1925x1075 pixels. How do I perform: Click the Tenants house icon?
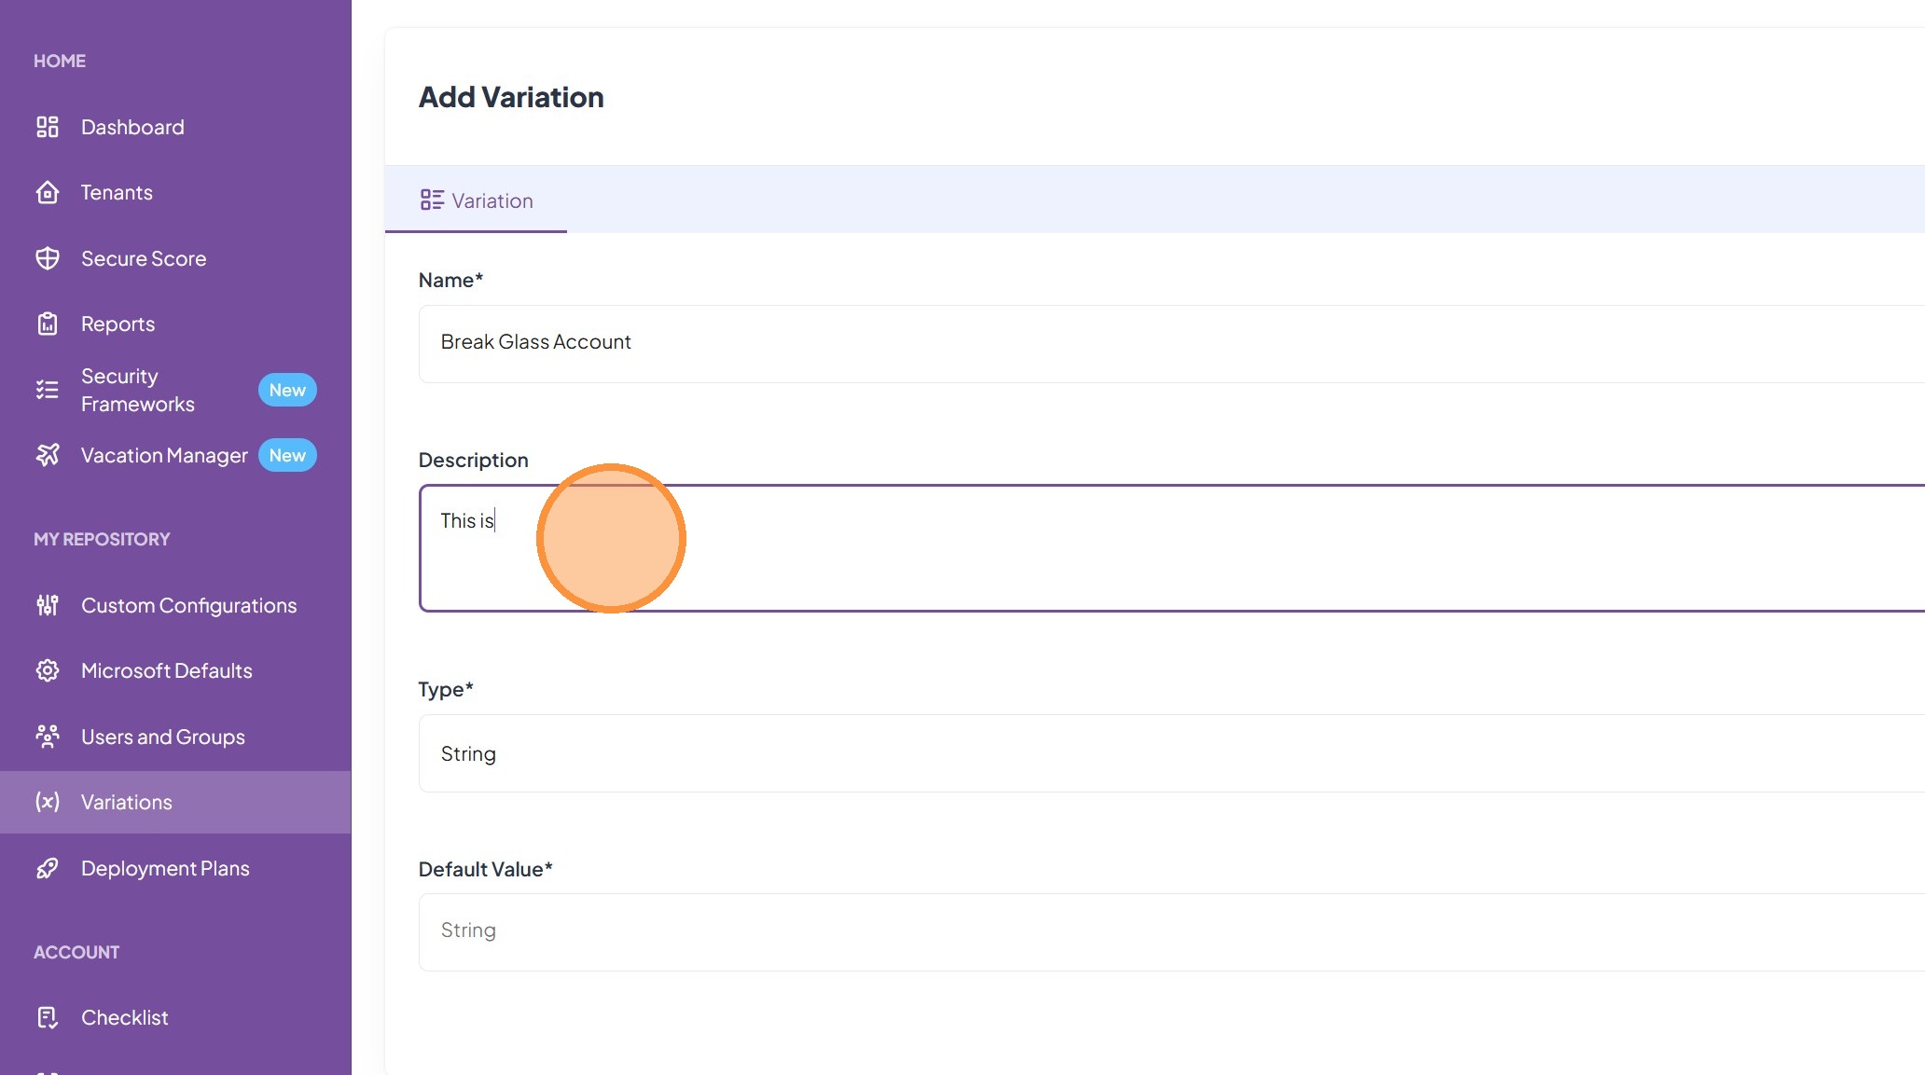[48, 192]
